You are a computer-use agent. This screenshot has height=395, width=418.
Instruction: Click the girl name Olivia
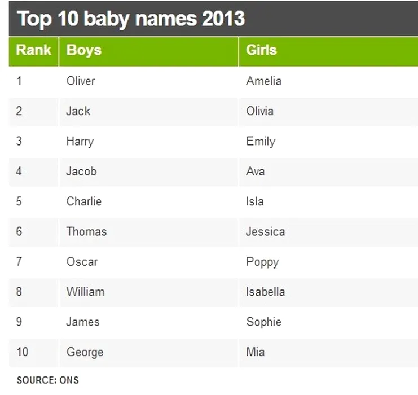259,111
